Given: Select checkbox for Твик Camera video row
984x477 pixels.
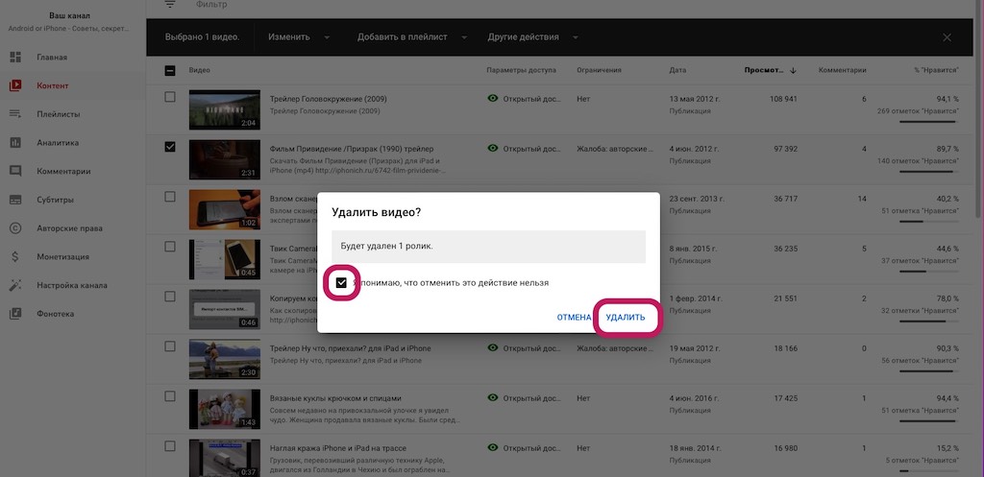Looking at the screenshot, I should 170,247.
